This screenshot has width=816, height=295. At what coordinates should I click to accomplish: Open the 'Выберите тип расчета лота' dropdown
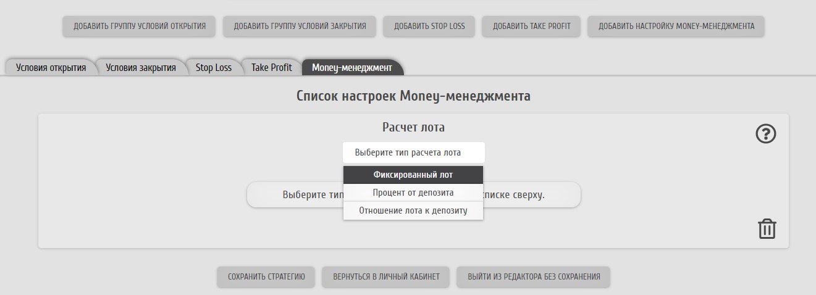click(x=413, y=152)
